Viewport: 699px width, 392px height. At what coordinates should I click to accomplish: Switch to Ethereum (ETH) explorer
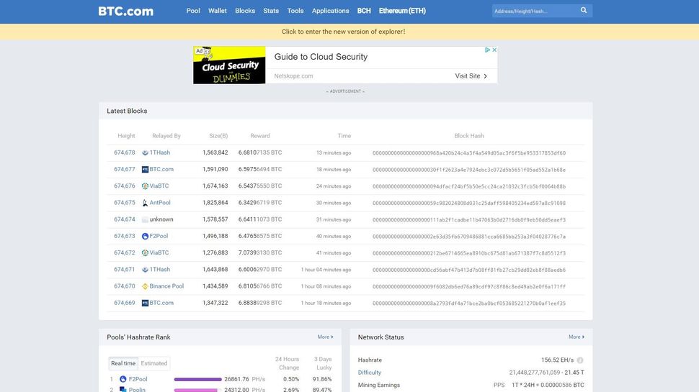pos(402,11)
